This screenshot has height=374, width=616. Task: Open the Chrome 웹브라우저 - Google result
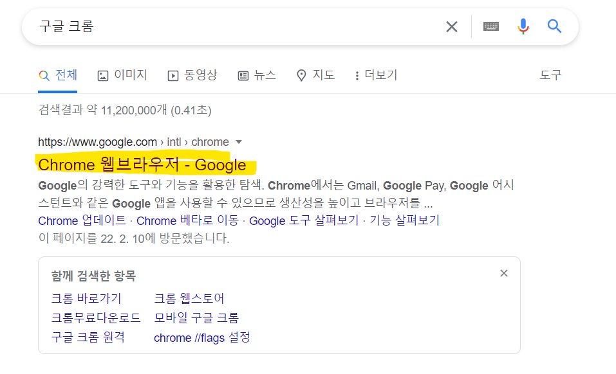[142, 165]
